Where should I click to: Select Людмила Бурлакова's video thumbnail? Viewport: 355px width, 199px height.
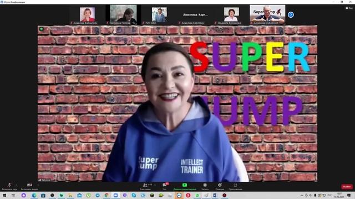click(231, 15)
